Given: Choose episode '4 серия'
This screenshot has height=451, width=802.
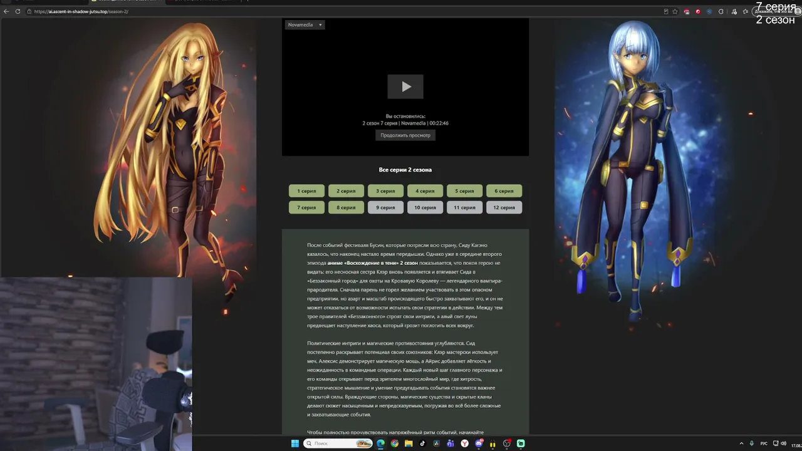Looking at the screenshot, I should [425, 191].
